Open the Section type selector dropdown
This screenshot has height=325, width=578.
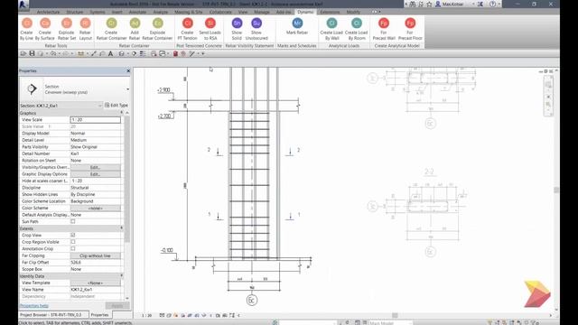[127, 89]
